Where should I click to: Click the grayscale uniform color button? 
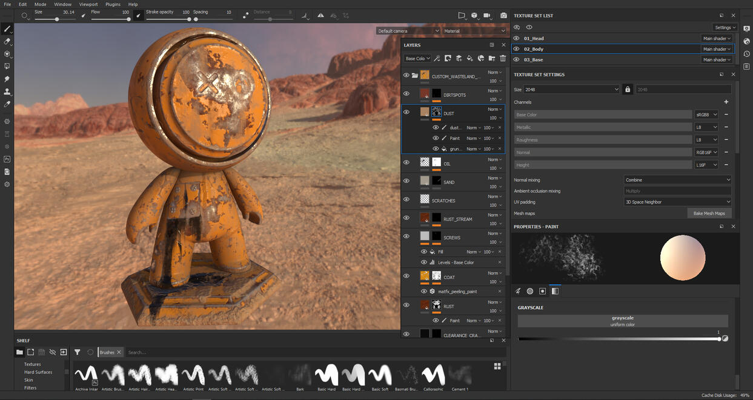click(622, 321)
